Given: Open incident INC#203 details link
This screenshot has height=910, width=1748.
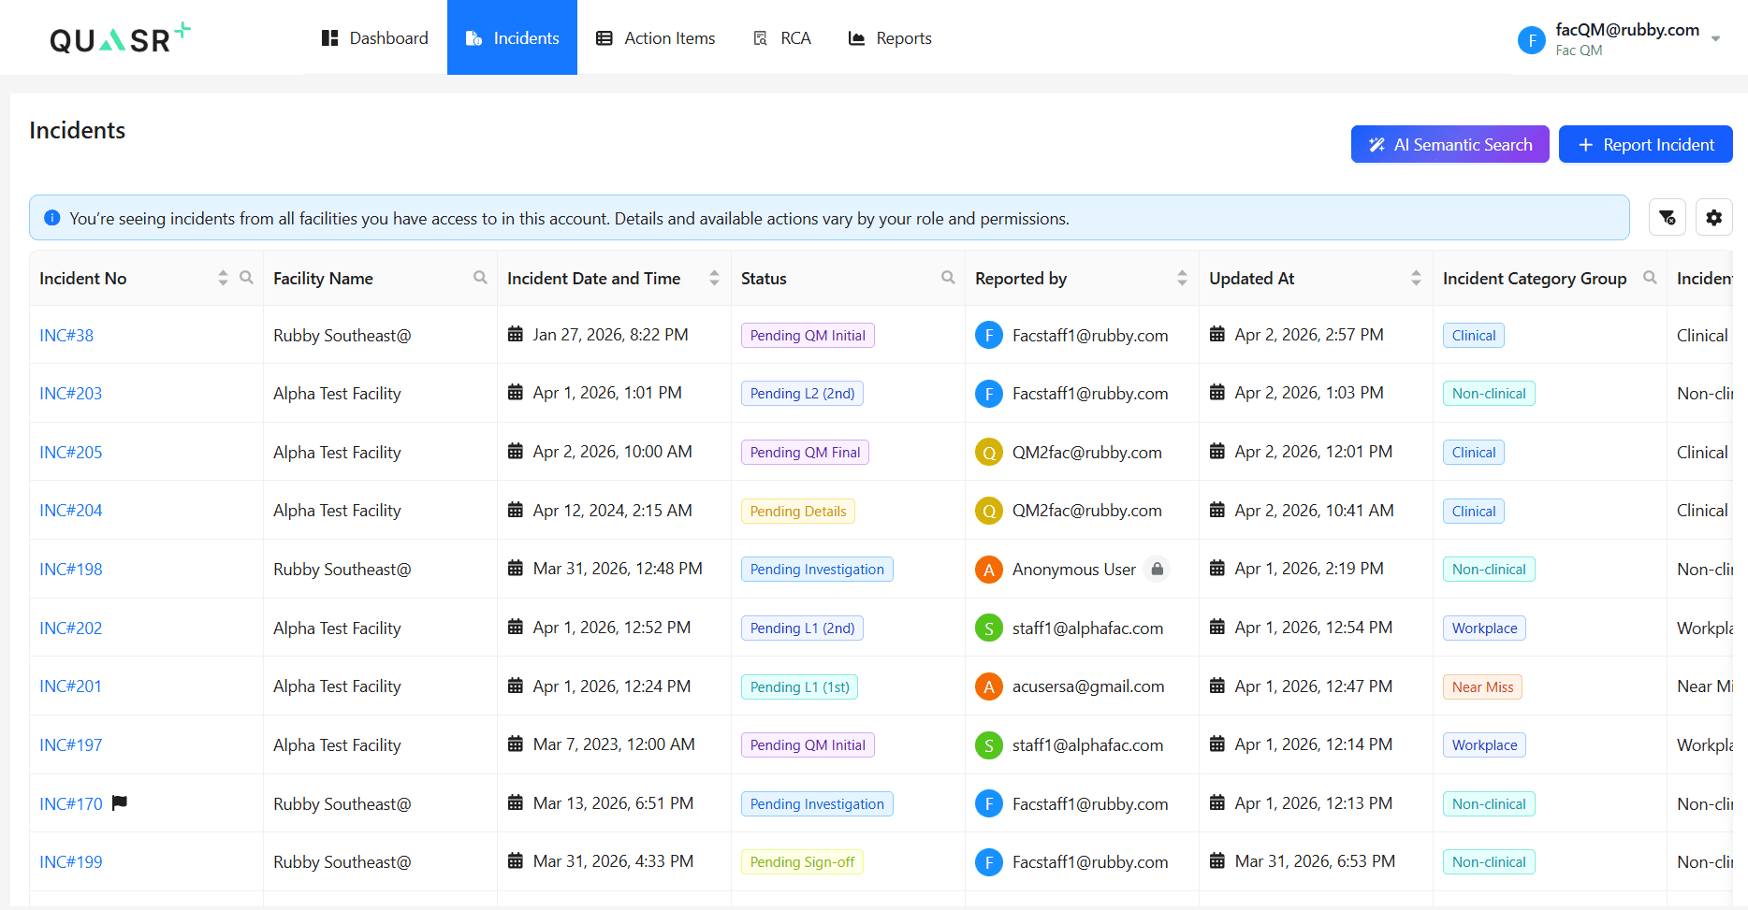Looking at the screenshot, I should click(70, 393).
